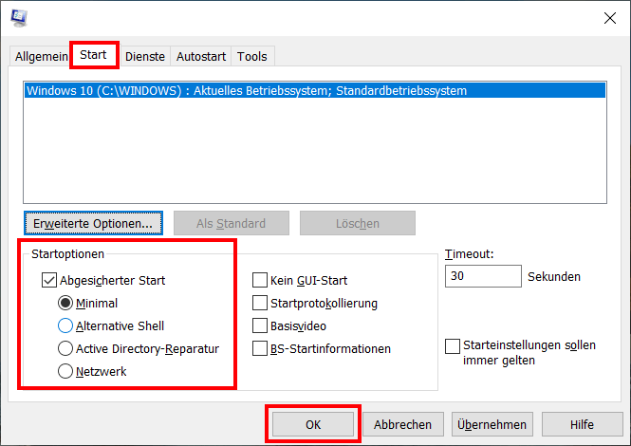This screenshot has height=446, width=631.
Task: Check BS-Startinformationen option
Action: [x=260, y=348]
